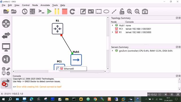181x102 pixels.
Task: Open the Control menu
Action: pos(26,5)
